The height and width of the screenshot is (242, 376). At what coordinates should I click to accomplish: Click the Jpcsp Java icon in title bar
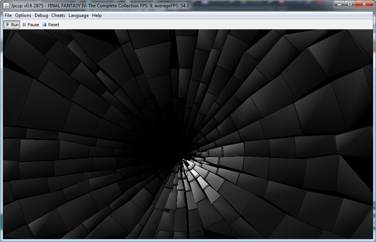(x=6, y=5)
